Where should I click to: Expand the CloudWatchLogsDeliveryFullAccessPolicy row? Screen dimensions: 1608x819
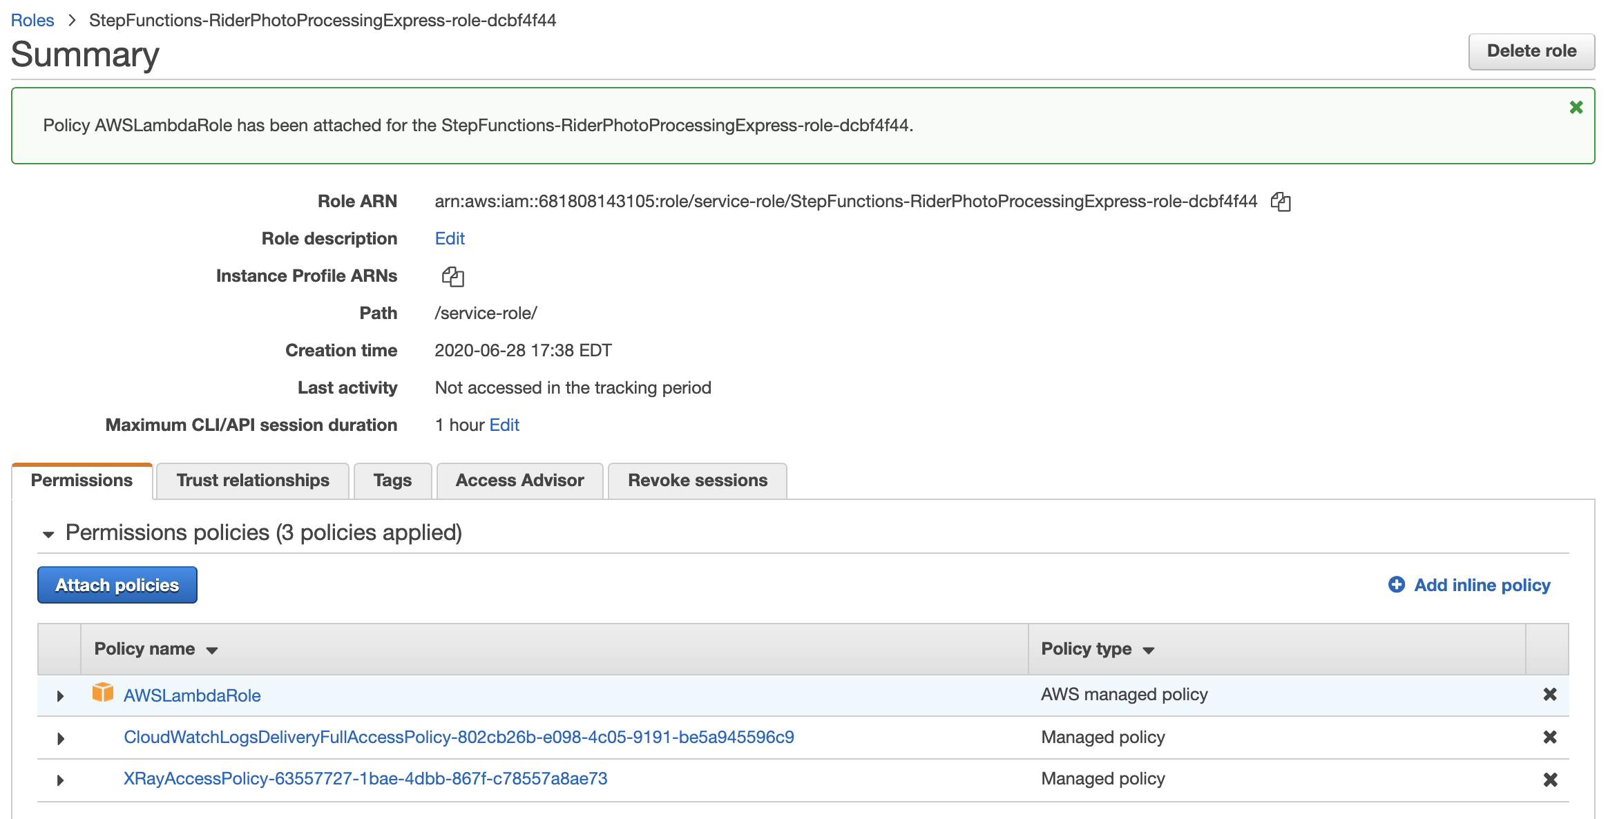[x=60, y=738]
